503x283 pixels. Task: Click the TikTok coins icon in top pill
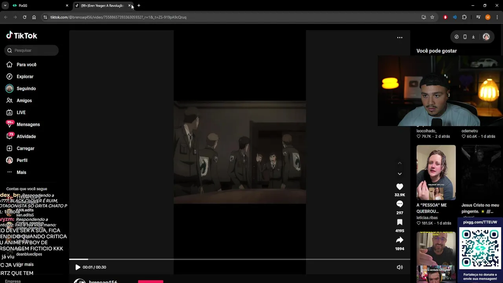(457, 37)
